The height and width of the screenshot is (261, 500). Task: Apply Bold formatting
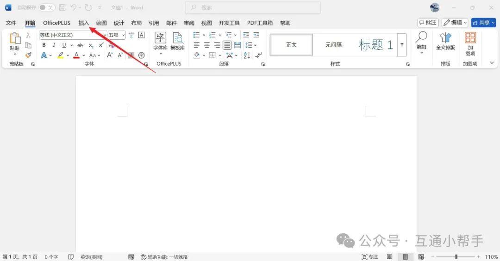click(44, 45)
